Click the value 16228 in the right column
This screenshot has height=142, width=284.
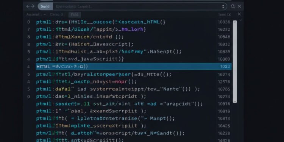pyautogui.click(x=224, y=133)
